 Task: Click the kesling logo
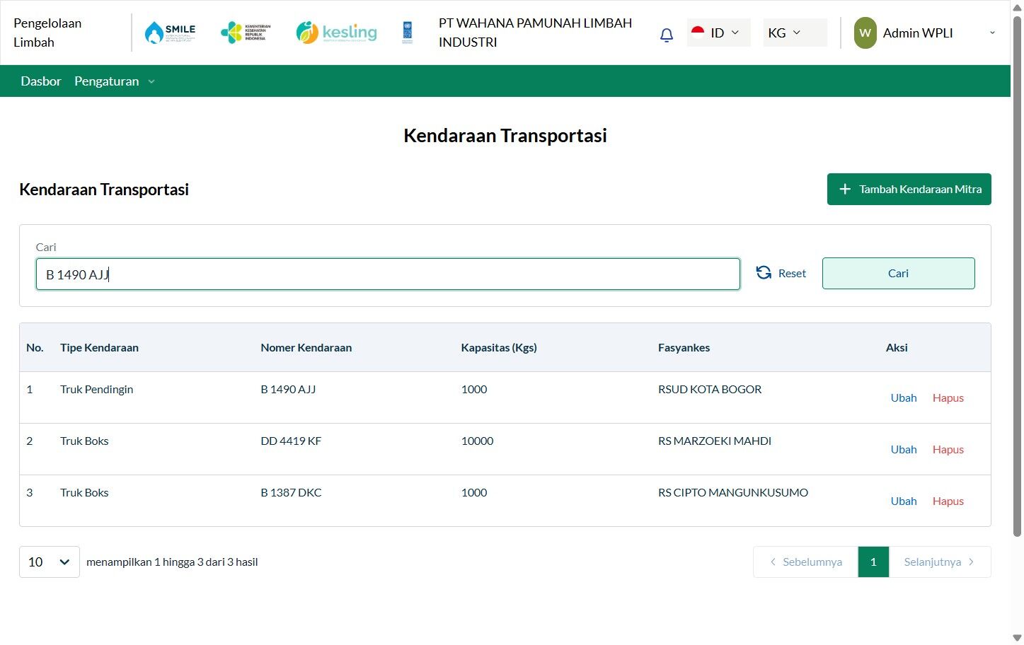pos(336,33)
